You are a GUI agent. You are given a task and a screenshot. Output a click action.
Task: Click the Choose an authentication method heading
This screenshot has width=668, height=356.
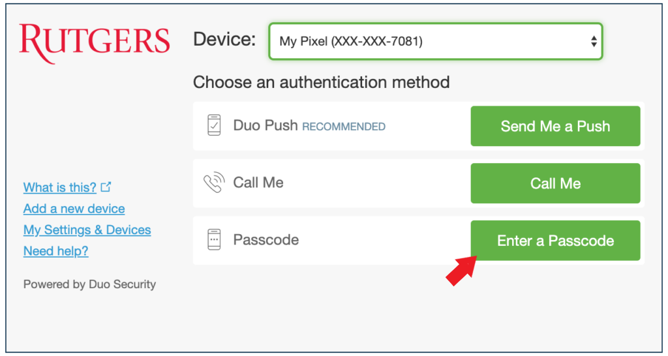pos(321,83)
